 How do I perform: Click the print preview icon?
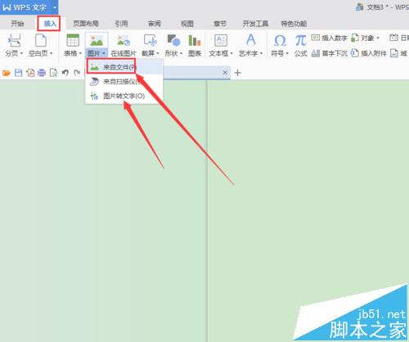pos(53,73)
